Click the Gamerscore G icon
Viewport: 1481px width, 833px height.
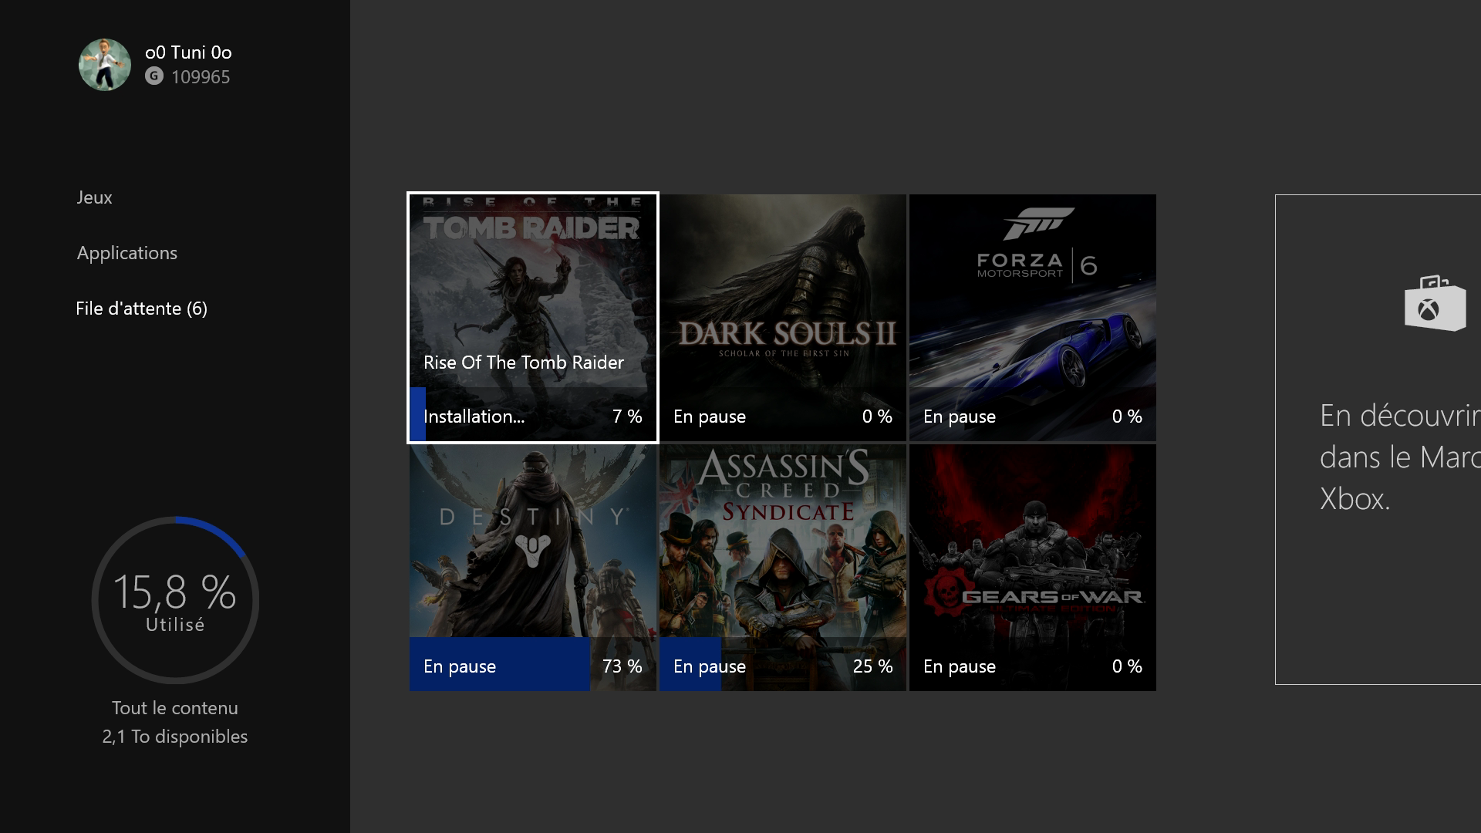point(154,76)
